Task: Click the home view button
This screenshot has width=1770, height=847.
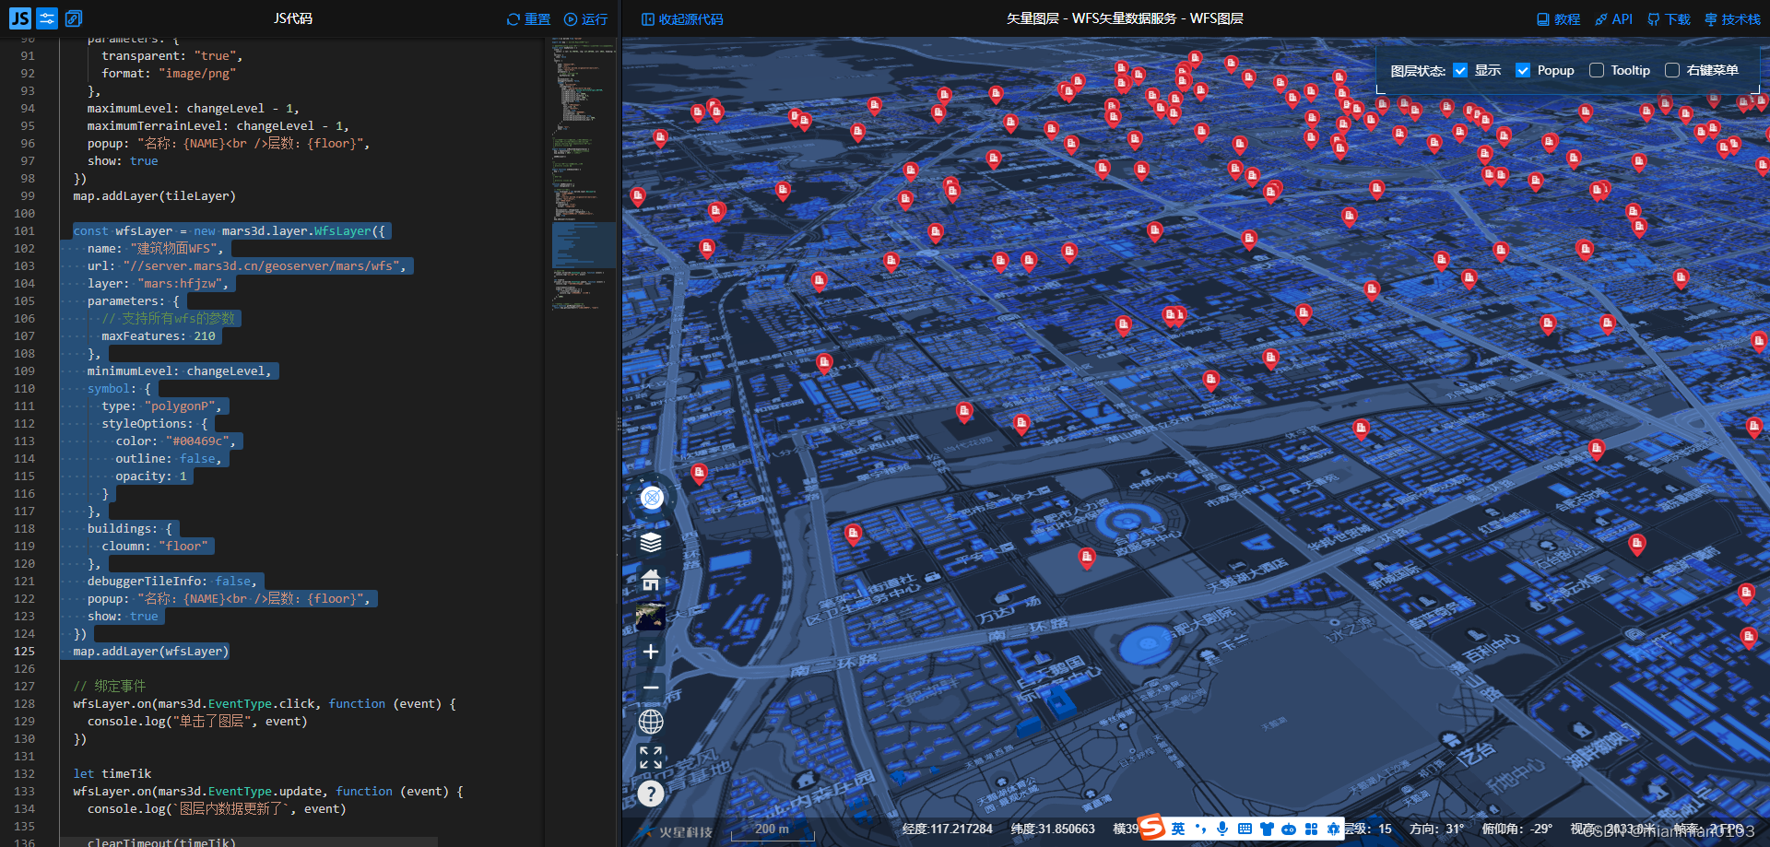Action: pos(651,580)
